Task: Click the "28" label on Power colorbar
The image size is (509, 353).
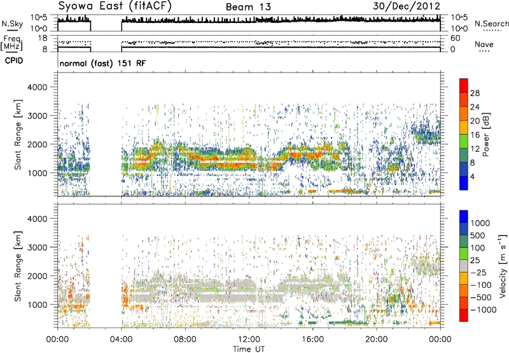Action: 475,93
